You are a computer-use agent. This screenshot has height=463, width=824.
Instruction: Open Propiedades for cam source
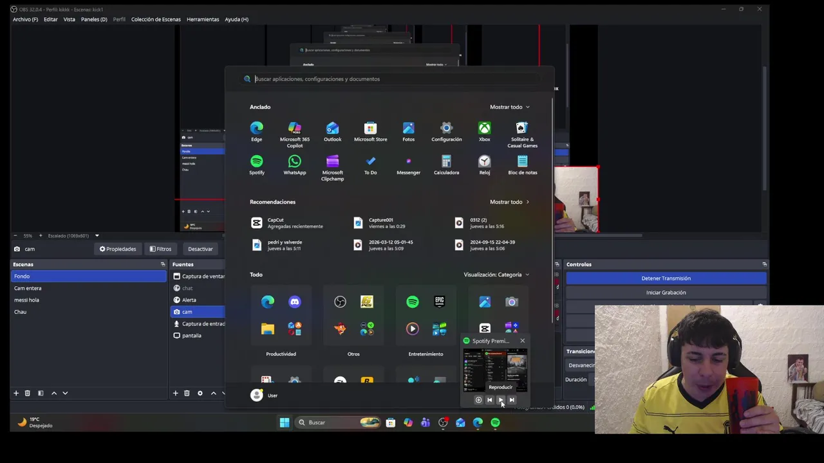click(x=117, y=249)
